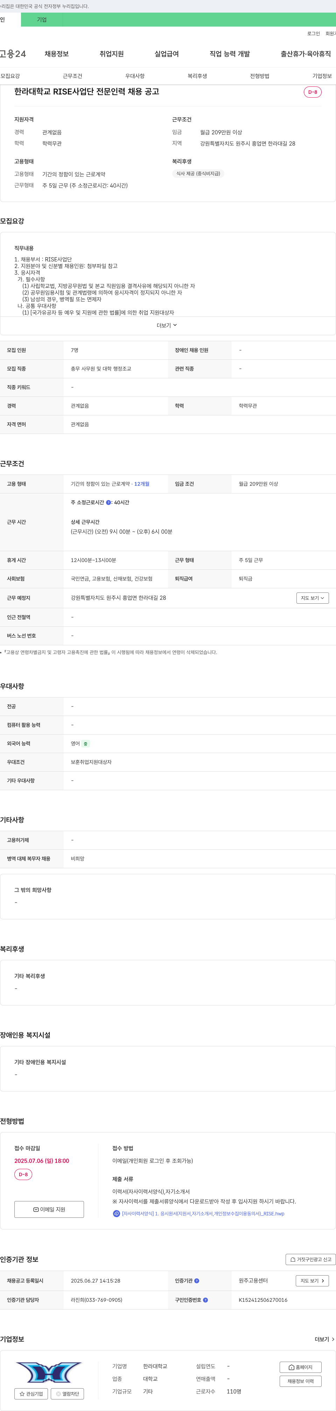Expand job description with 더보기
This screenshot has width=336, height=1411.
coord(167,325)
